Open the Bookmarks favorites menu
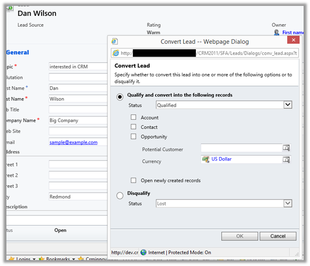The height and width of the screenshot is (266, 310). [x=58, y=259]
